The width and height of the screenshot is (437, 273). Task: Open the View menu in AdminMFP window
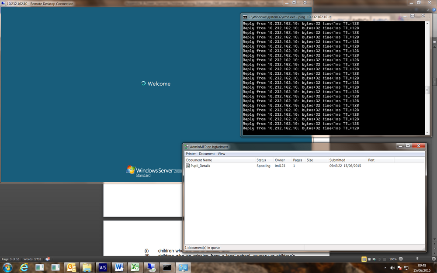click(x=221, y=154)
